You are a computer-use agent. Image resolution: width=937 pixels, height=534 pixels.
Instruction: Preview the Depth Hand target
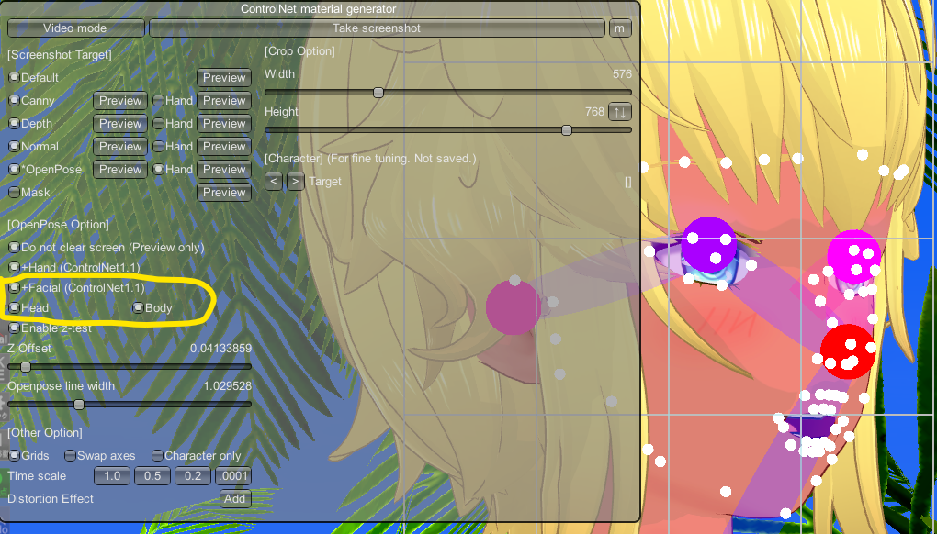tap(224, 124)
